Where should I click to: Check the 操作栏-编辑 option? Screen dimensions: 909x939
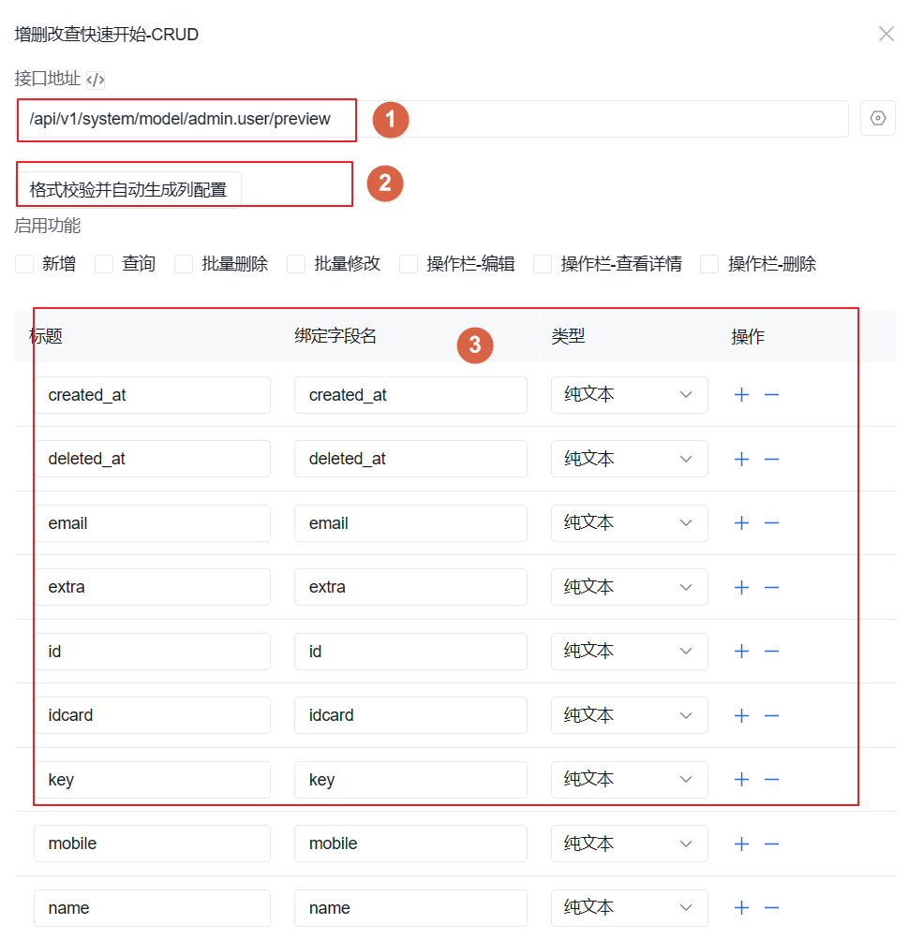[409, 265]
